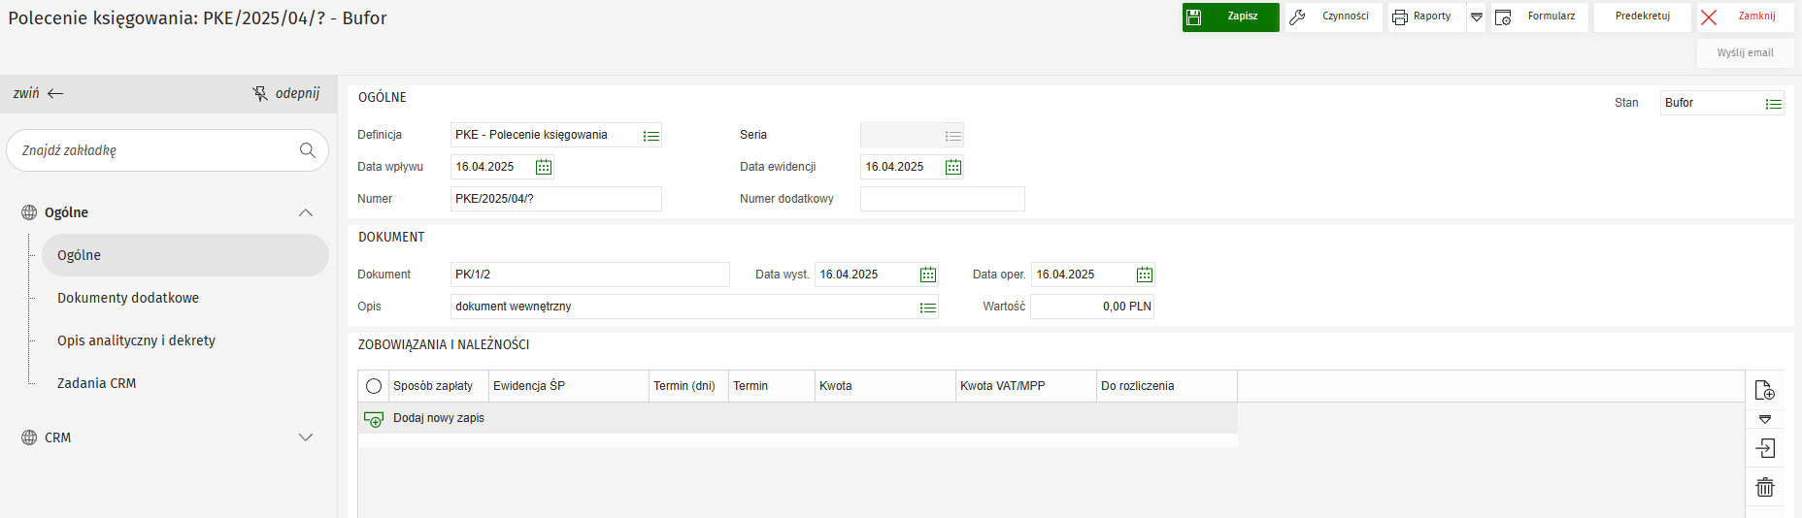Click the Zapisz save button
The height and width of the screenshot is (518, 1802).
pyautogui.click(x=1230, y=17)
